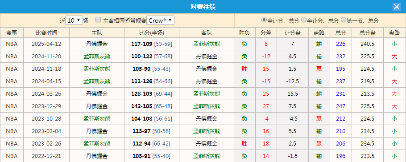The height and width of the screenshot is (162, 406).
Task: Click point difference 37
Action: pos(266,106)
